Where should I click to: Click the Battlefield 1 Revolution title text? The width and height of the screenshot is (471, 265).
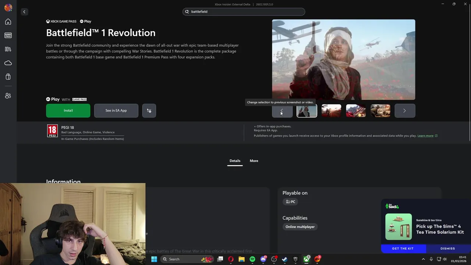point(100,33)
